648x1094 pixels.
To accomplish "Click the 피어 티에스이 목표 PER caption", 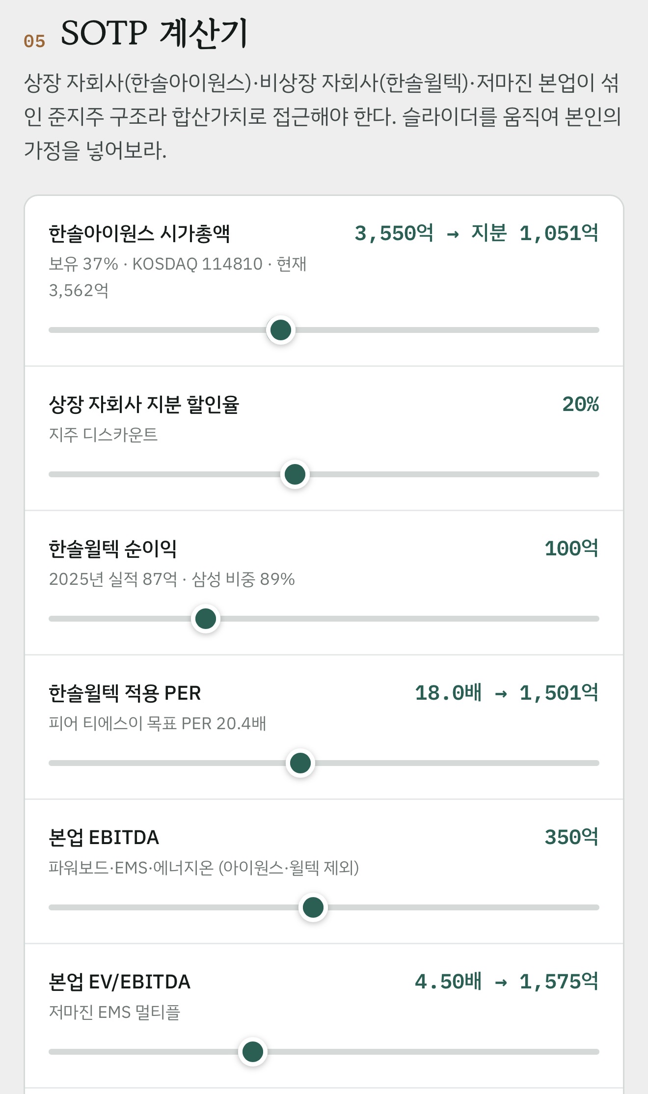I will pos(157,723).
